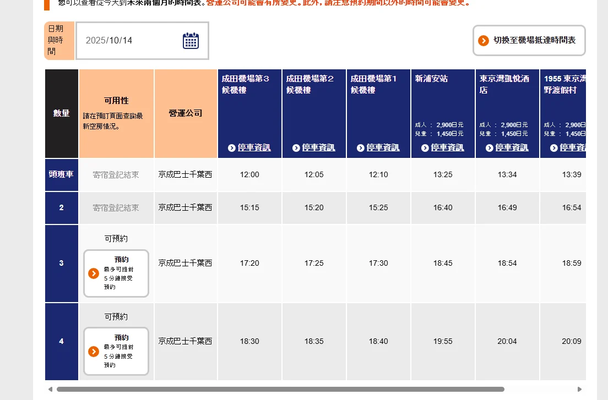Click the row 2 number header
608x400 pixels.
[61, 207]
